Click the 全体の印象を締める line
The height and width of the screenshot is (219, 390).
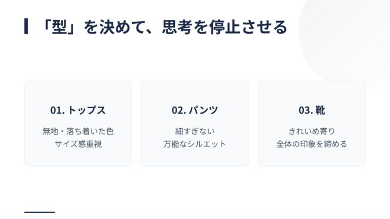(311, 144)
